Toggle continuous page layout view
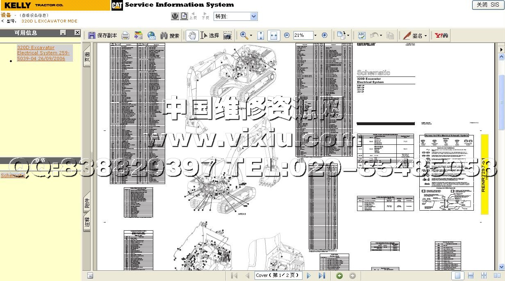This screenshot has width=505, height=281. [x=471, y=276]
